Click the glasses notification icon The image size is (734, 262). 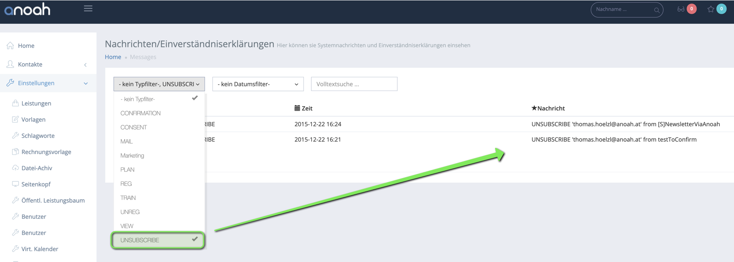pyautogui.click(x=681, y=9)
